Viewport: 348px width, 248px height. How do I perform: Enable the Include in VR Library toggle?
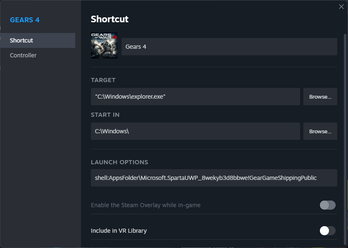pos(327,231)
